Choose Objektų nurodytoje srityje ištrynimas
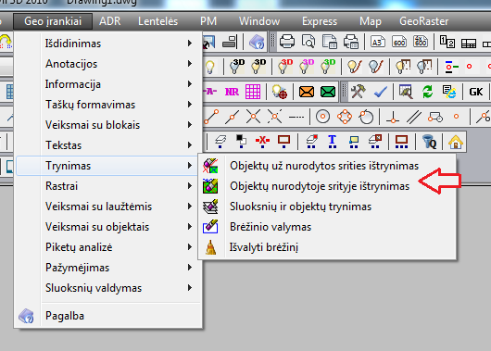This screenshot has width=491, height=351. click(327, 185)
